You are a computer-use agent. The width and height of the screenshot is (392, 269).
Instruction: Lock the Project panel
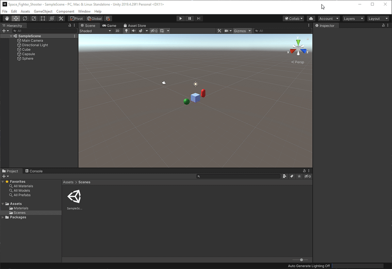pyautogui.click(x=304, y=171)
